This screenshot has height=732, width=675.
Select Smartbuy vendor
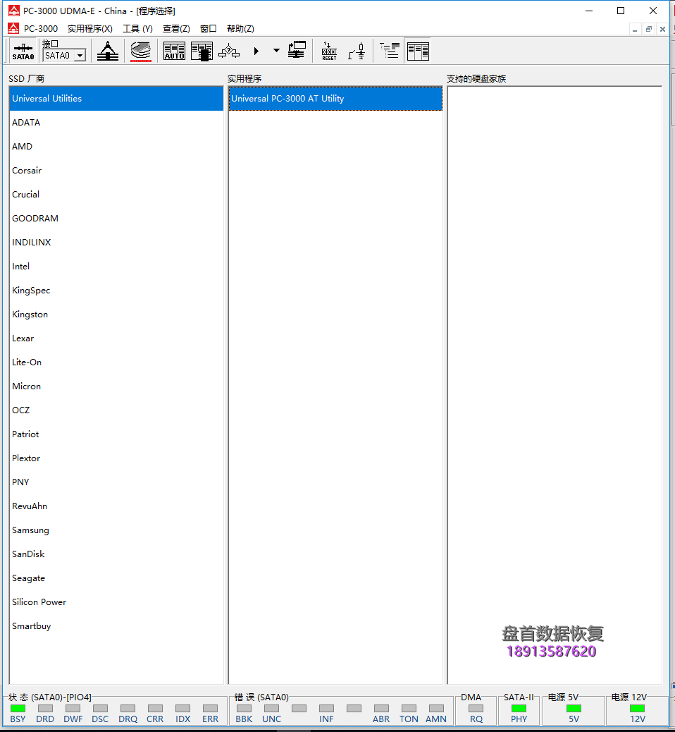point(116,626)
